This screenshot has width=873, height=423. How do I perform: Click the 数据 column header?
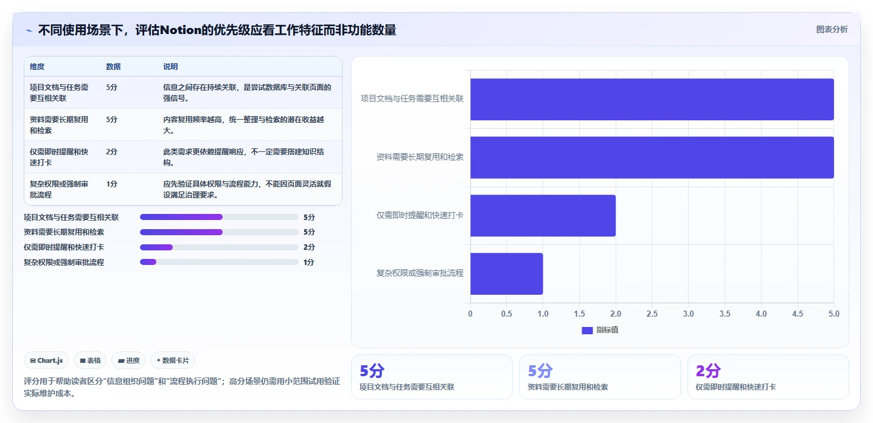click(x=113, y=67)
